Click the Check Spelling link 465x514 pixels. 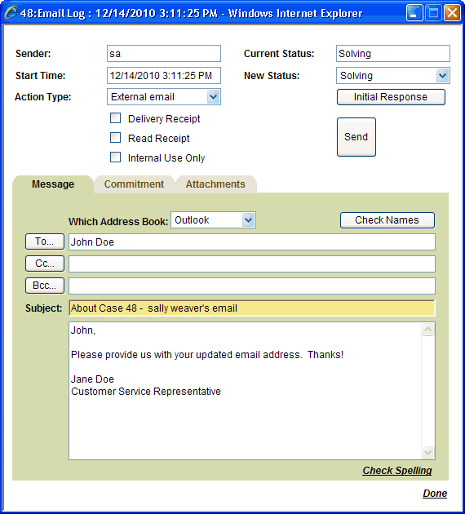pyautogui.click(x=396, y=471)
